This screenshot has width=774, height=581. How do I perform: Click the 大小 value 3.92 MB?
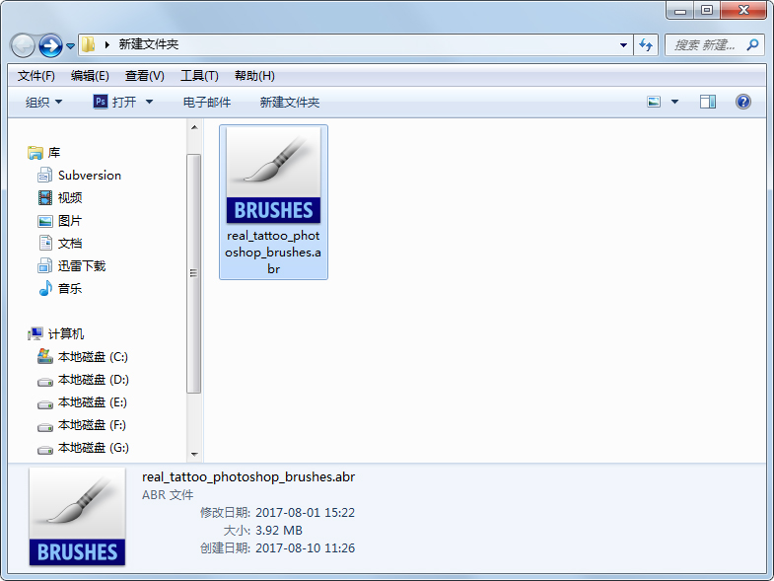pos(279,531)
